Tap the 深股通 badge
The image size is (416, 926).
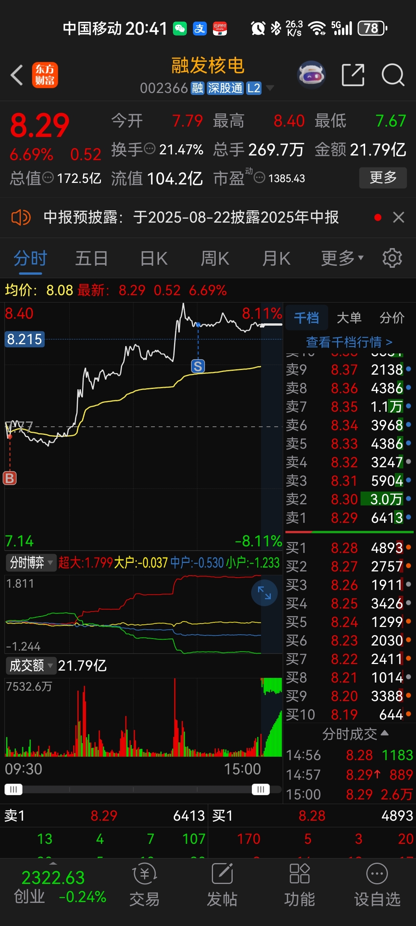point(225,88)
